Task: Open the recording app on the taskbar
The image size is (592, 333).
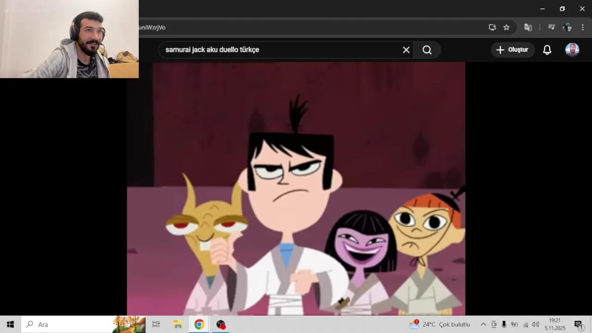Action: tap(221, 324)
